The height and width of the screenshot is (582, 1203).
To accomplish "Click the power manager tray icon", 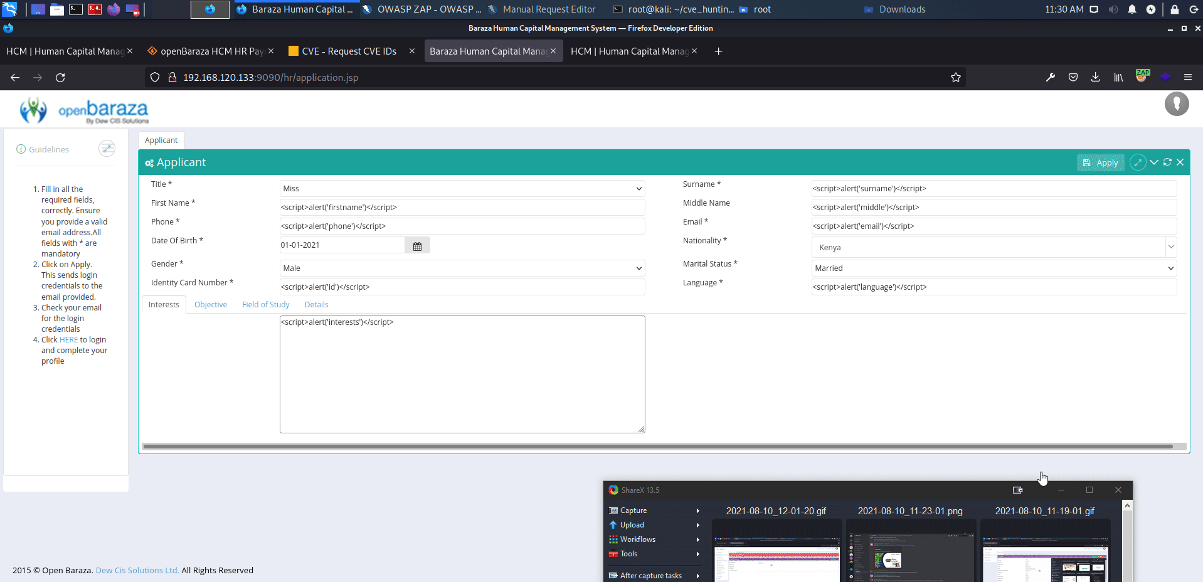I will coord(1151,9).
